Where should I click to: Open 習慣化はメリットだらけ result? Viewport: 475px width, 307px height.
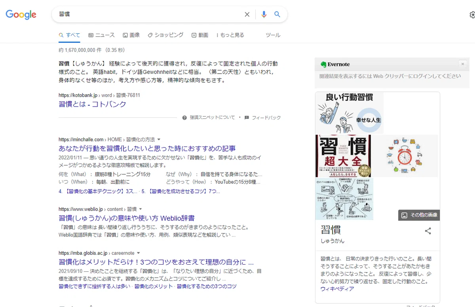pos(156,262)
